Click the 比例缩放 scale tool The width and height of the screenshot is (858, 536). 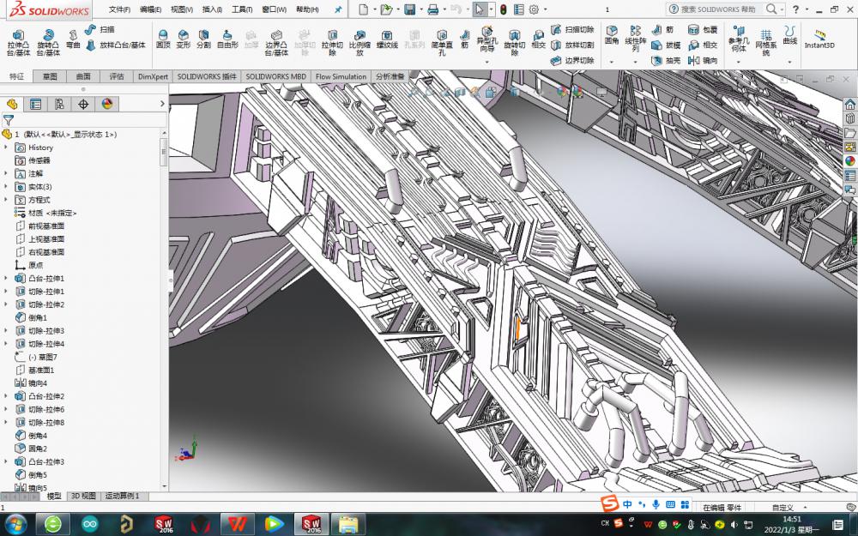[360, 43]
